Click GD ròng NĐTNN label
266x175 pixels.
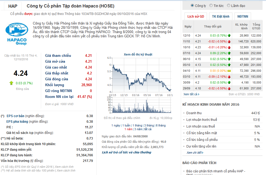(58, 91)
